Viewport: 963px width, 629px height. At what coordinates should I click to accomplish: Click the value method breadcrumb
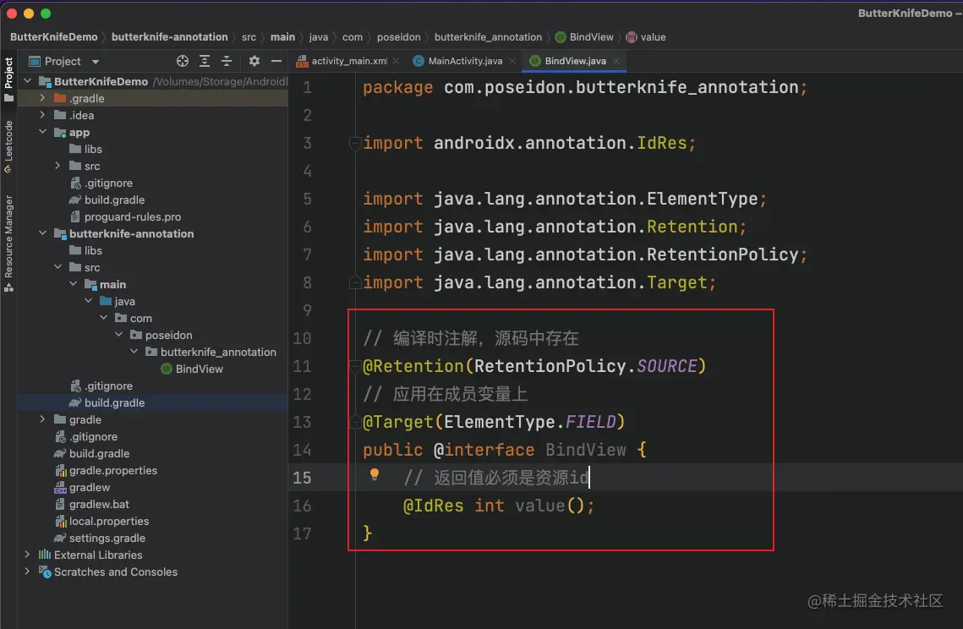coord(646,37)
